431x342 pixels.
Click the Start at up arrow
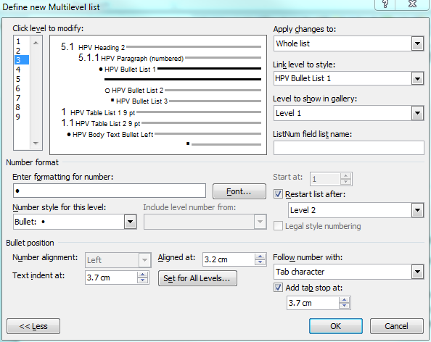point(345,176)
